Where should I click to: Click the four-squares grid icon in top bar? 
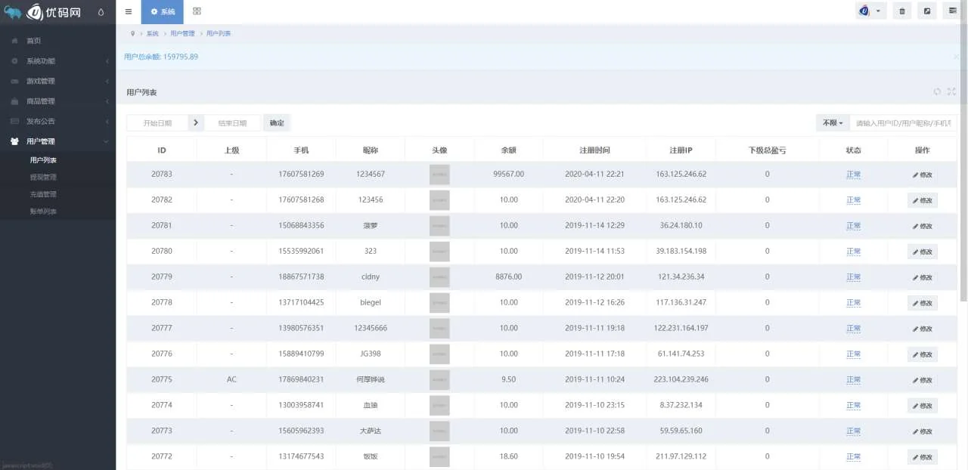(197, 11)
